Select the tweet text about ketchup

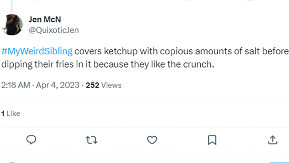[x=145, y=58]
